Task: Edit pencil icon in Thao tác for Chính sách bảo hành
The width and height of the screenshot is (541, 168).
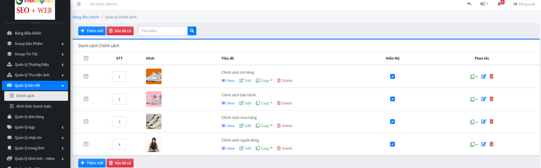Action: pyautogui.click(x=484, y=99)
